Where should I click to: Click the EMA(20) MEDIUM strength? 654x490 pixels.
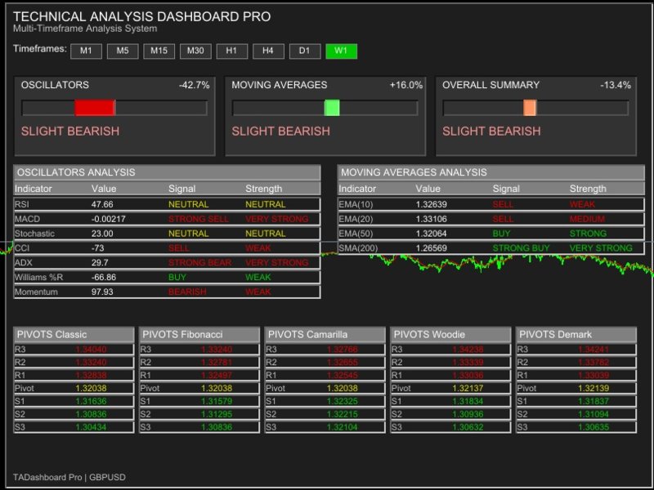tap(587, 219)
